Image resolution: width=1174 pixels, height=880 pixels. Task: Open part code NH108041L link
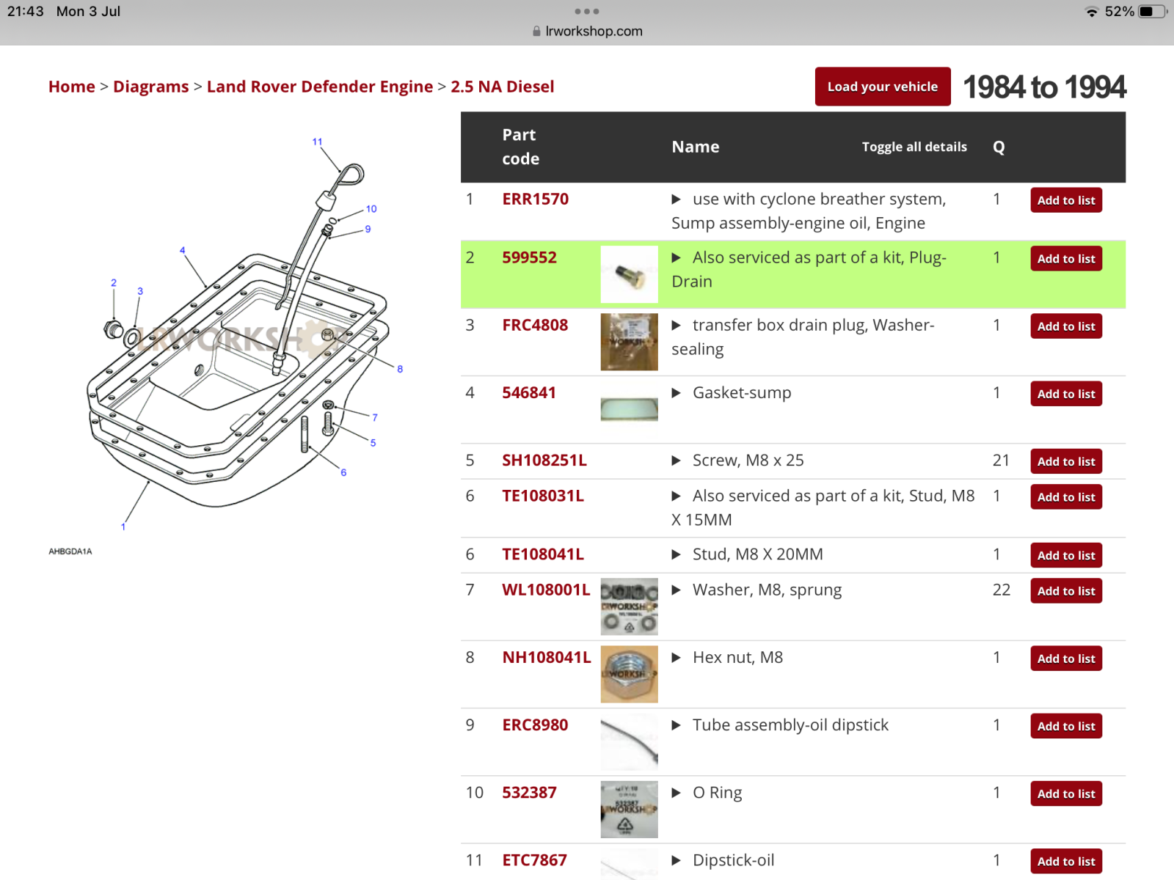pyautogui.click(x=547, y=657)
